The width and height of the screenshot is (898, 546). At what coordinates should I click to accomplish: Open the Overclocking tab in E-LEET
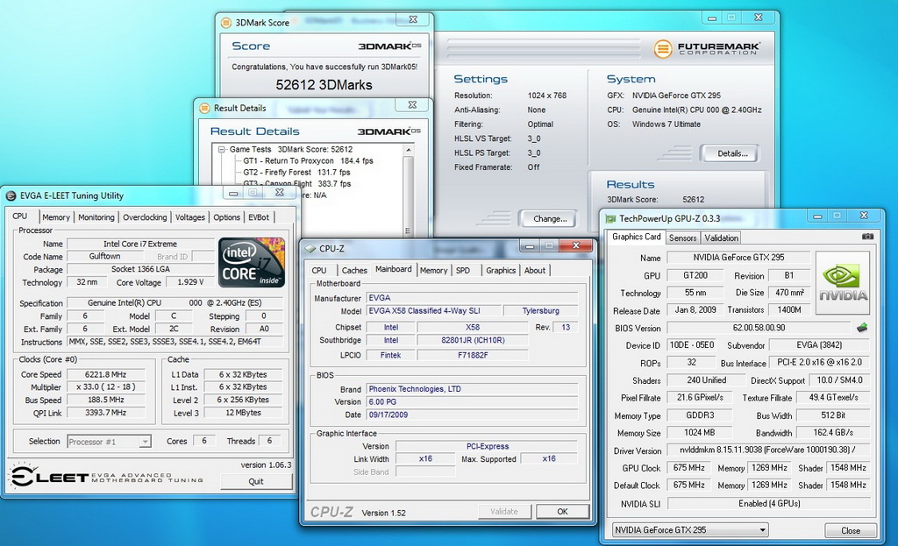[x=145, y=217]
